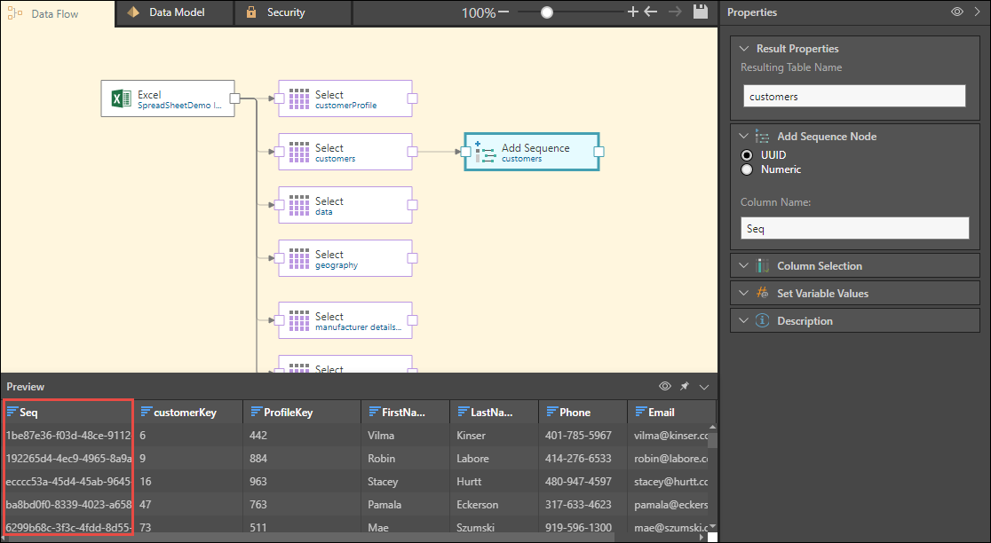Select the Add Sequence node
991x543 pixels.
(532, 153)
